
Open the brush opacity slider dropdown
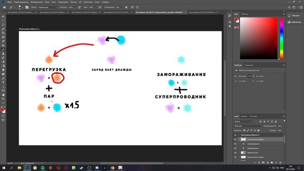click(75, 8)
